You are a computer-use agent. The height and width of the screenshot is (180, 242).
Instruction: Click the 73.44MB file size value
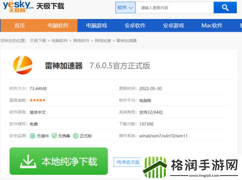click(38, 88)
